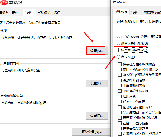Switch to 远程 tab

point(57,13)
